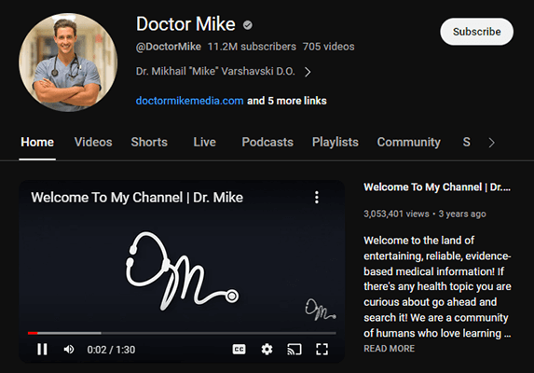The image size is (534, 373).
Task: Click the @DoctorMike handle
Action: tap(169, 47)
